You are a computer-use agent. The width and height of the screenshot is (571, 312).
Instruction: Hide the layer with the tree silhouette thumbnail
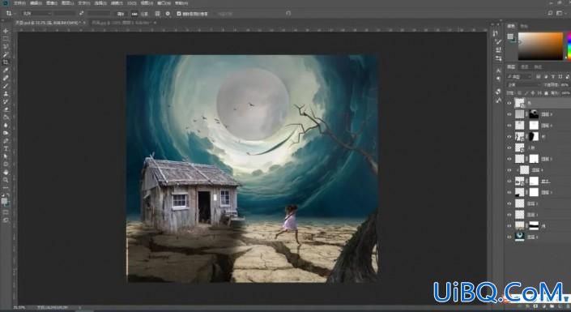point(509,137)
